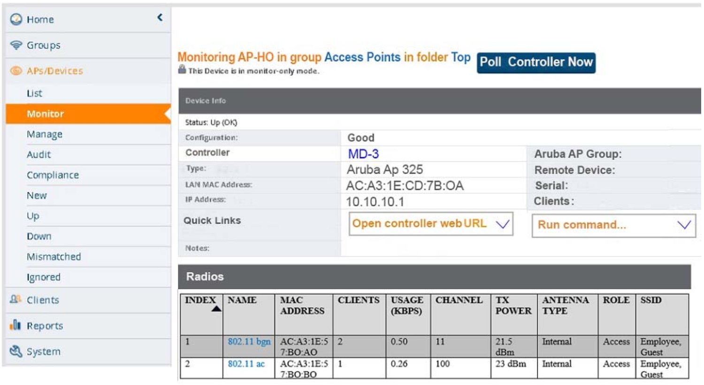
Task: Open the 802.11 ac radio link
Action: [246, 363]
